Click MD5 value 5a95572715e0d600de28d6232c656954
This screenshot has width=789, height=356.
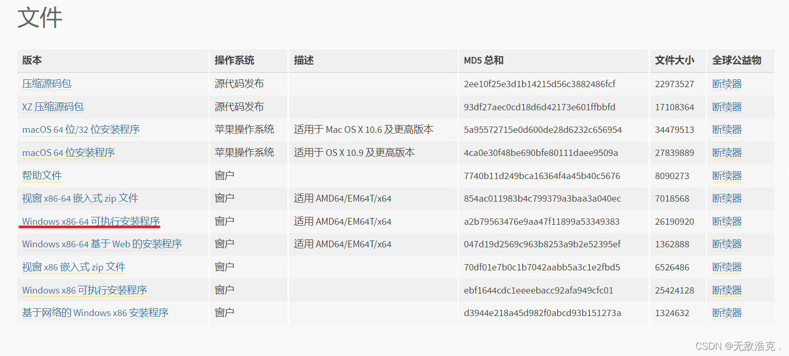(543, 130)
